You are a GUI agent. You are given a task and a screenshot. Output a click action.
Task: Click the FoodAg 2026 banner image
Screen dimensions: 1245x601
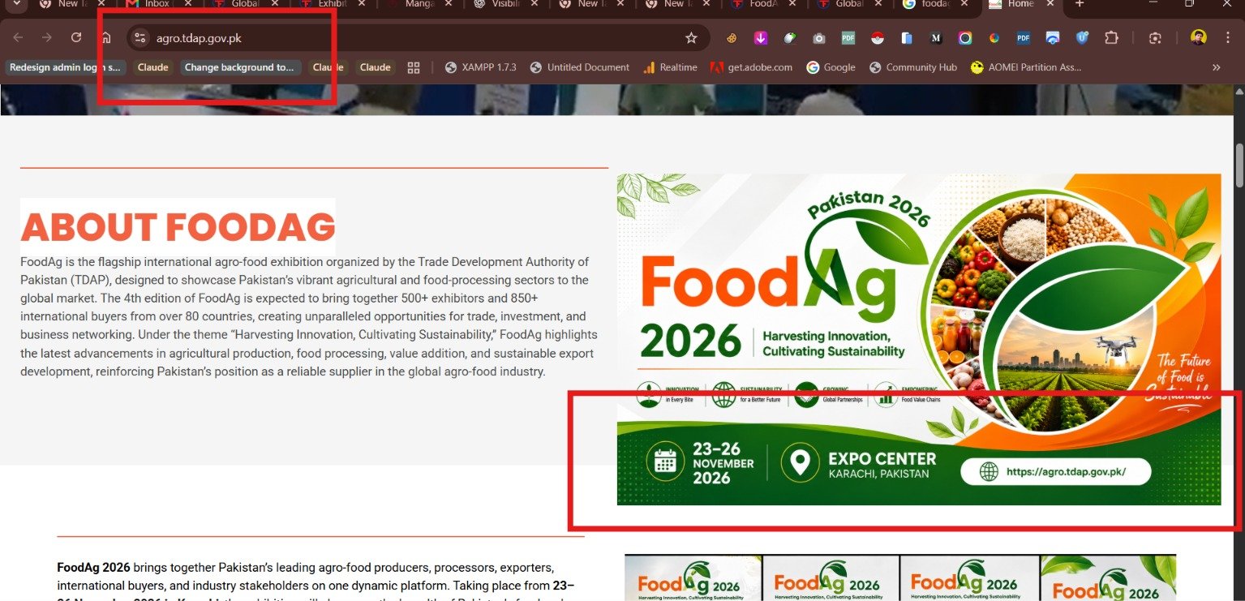pos(918,339)
